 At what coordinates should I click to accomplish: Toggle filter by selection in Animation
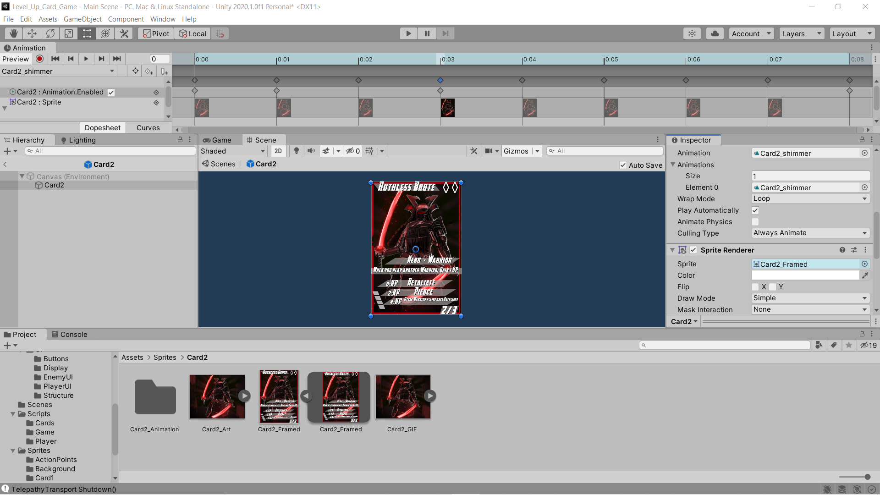tap(135, 71)
